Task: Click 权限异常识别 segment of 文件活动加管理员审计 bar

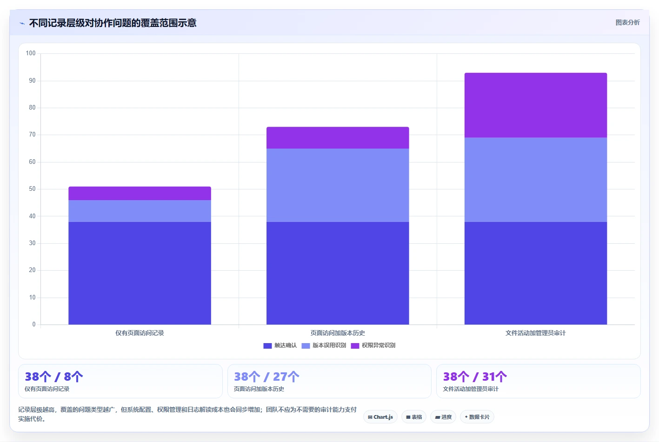Action: tap(536, 105)
